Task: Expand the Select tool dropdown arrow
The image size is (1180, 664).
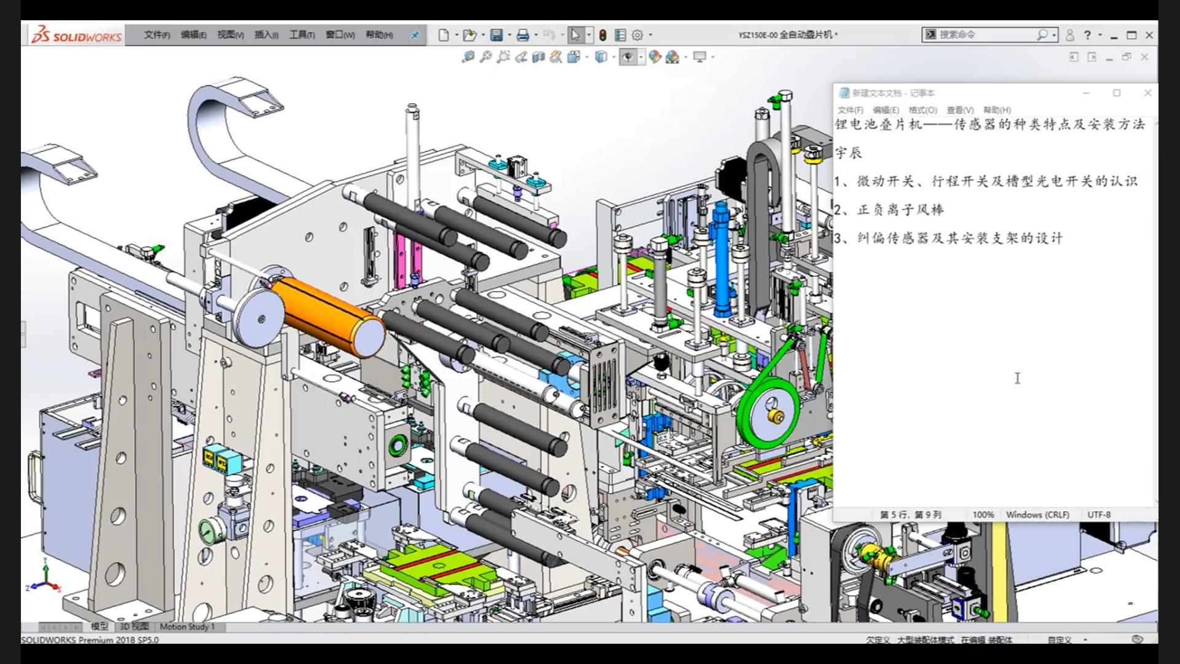Action: [x=589, y=35]
